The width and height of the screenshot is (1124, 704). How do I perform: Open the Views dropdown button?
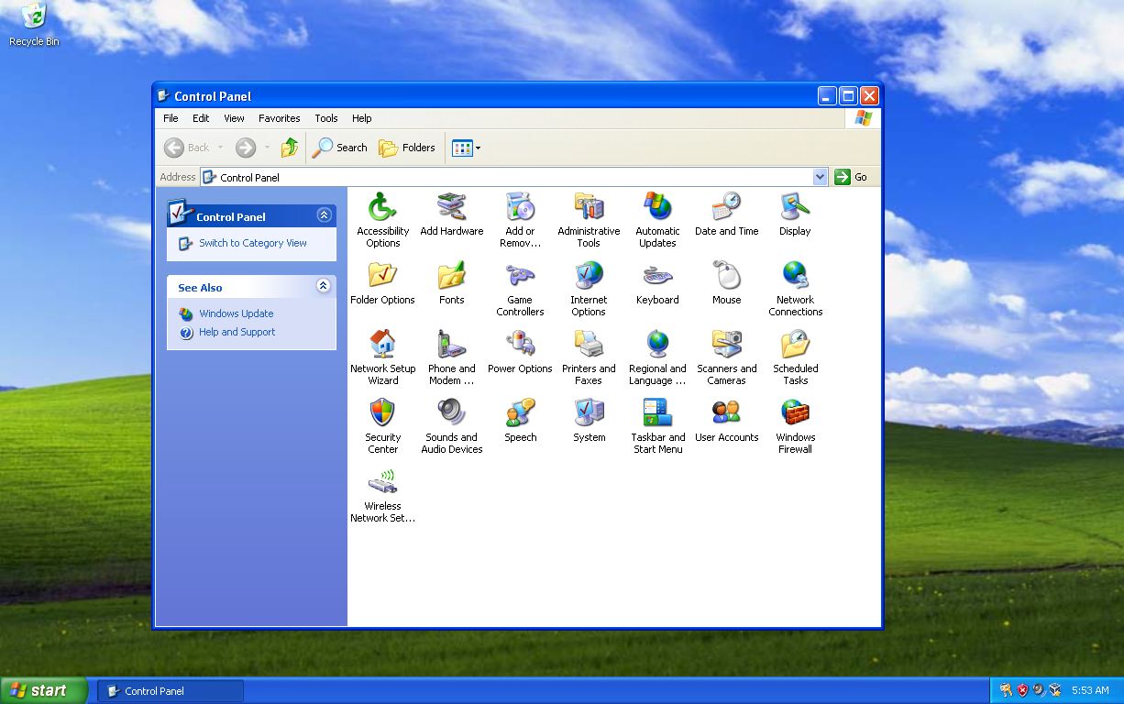click(467, 148)
